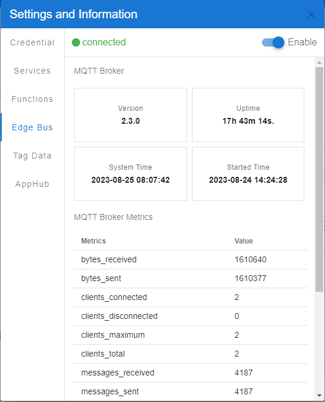The height and width of the screenshot is (402, 325).
Task: Switch to the Services tab
Action: [32, 71]
